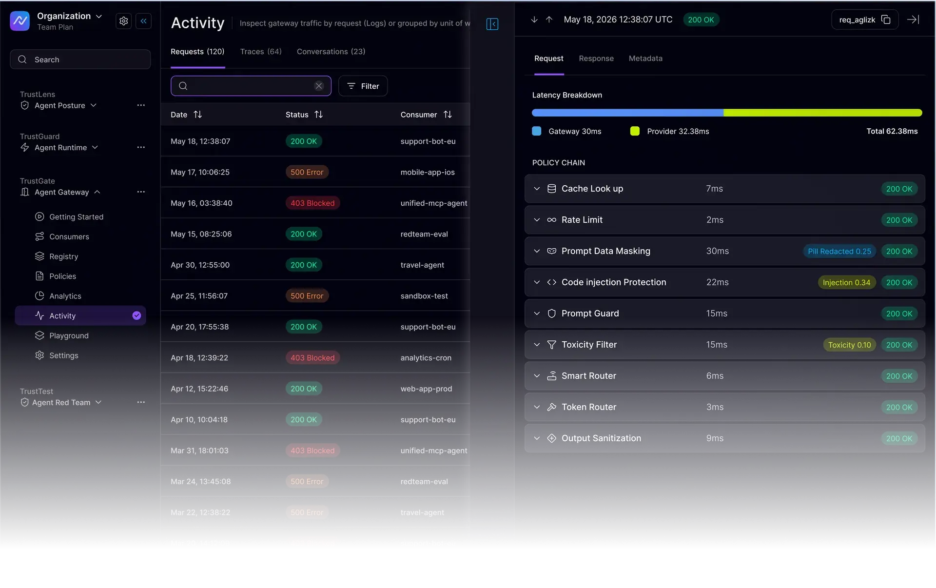Image resolution: width=936 pixels, height=588 pixels.
Task: Open the Request tab in detail panel
Action: (548, 59)
